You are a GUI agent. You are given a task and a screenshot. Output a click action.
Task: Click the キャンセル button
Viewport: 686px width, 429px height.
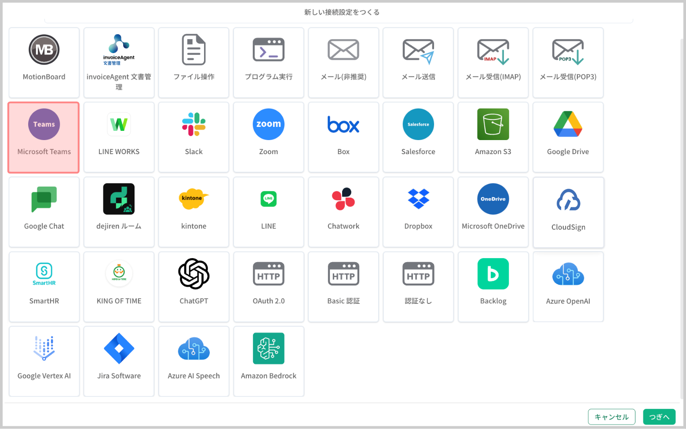point(611,417)
